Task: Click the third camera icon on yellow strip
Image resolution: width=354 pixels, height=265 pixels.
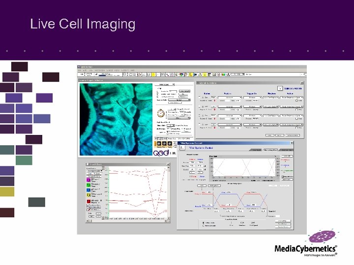Action: click(x=170, y=143)
